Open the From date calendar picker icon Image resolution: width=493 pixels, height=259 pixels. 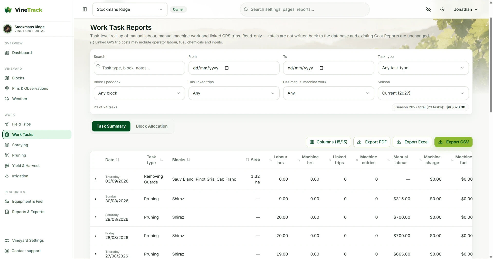click(227, 68)
